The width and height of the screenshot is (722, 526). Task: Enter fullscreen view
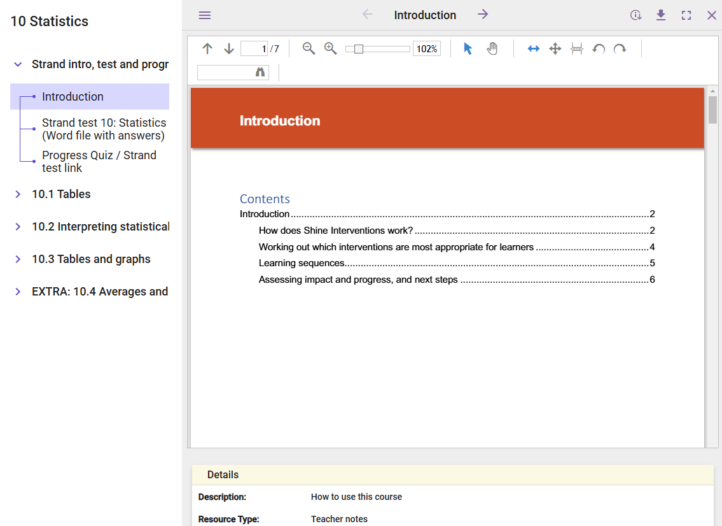tap(686, 15)
